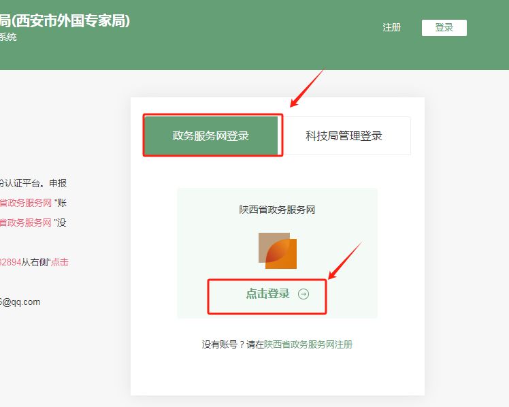Click the 西安市外国专家局 header title
The width and height of the screenshot is (509, 407).
pyautogui.click(x=65, y=21)
